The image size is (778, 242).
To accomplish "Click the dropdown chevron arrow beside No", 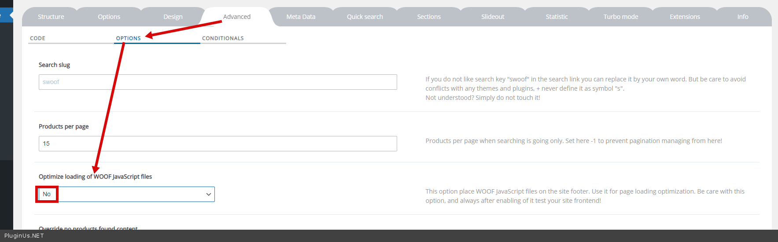I will 208,194.
